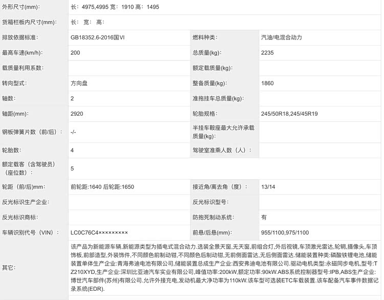Screen dimensions: 384x300
Task: Click the rated passengers value 5
Action: click(x=72, y=168)
